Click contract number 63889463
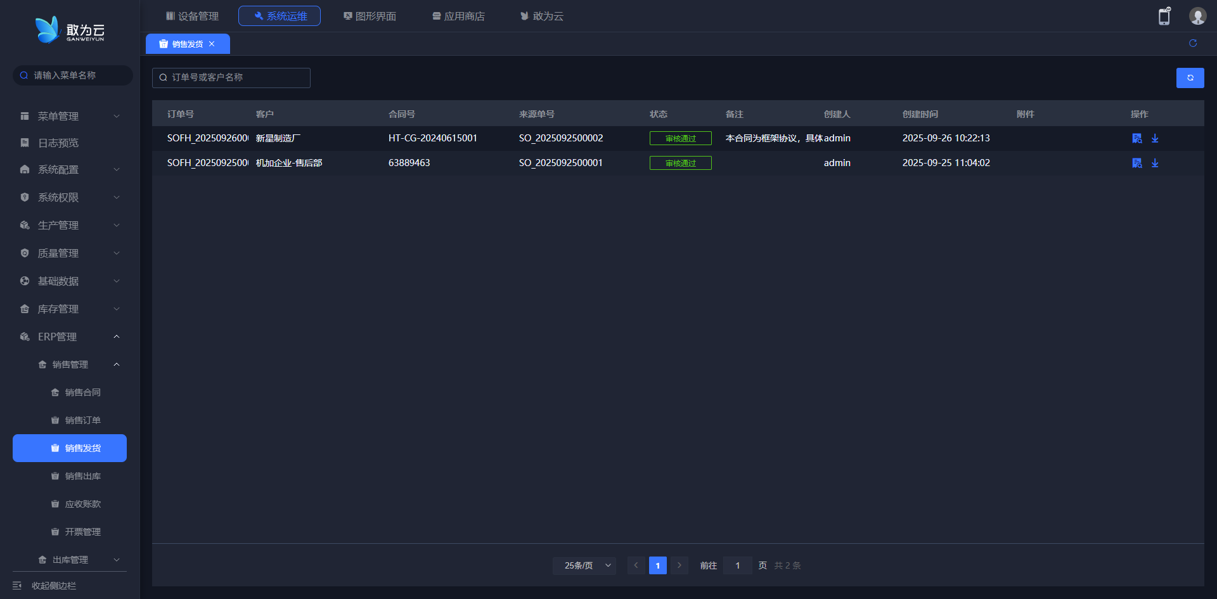 point(409,163)
